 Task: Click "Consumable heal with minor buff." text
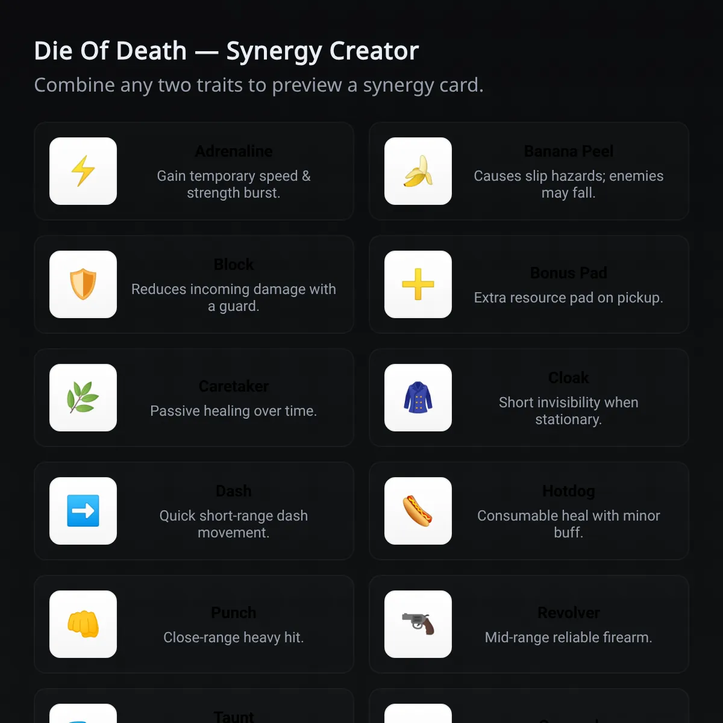(x=569, y=524)
